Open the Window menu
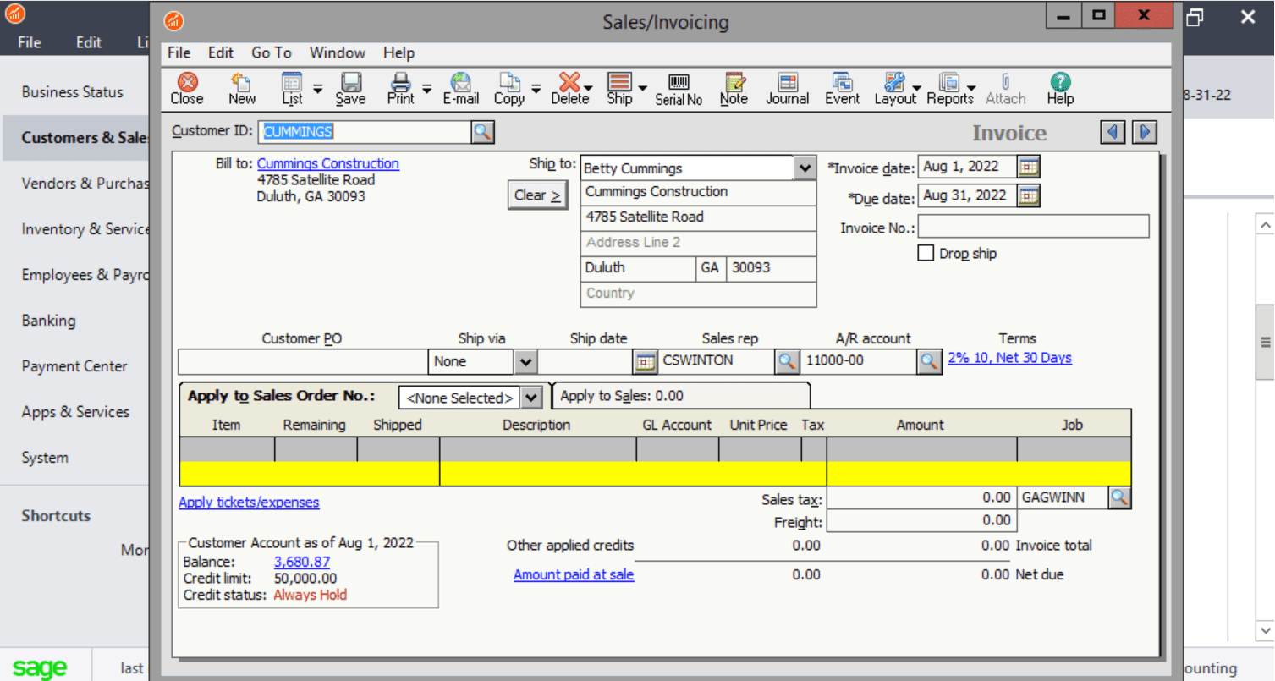 click(337, 52)
